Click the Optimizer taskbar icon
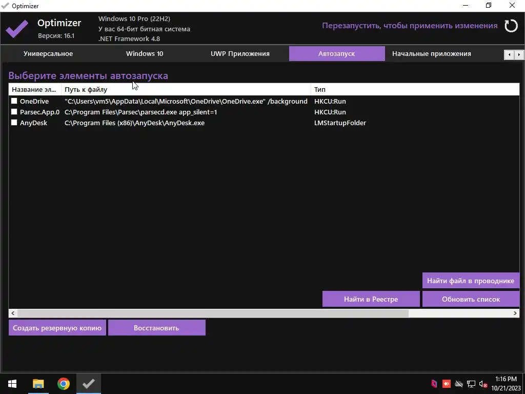 point(88,384)
